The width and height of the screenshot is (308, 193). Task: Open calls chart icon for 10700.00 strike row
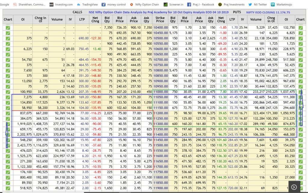[8, 60]
